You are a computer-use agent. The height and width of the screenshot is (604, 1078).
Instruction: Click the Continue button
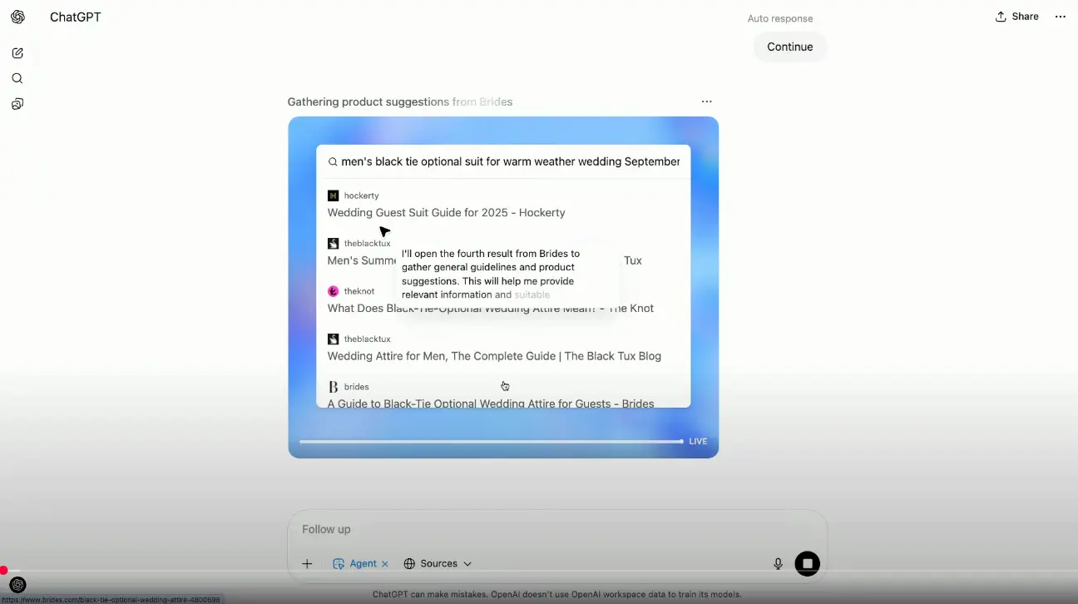tap(790, 47)
